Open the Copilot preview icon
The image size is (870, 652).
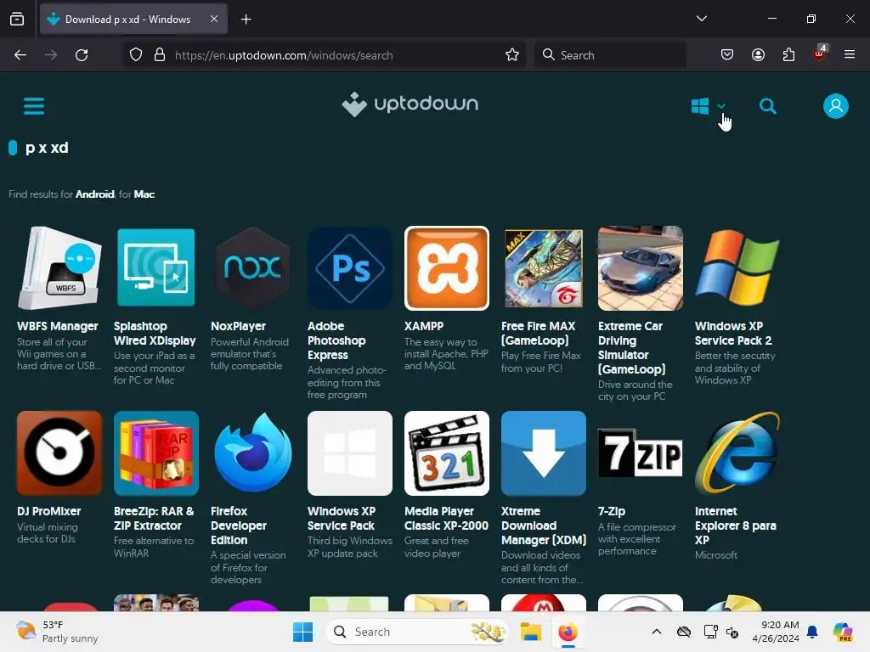point(842,632)
